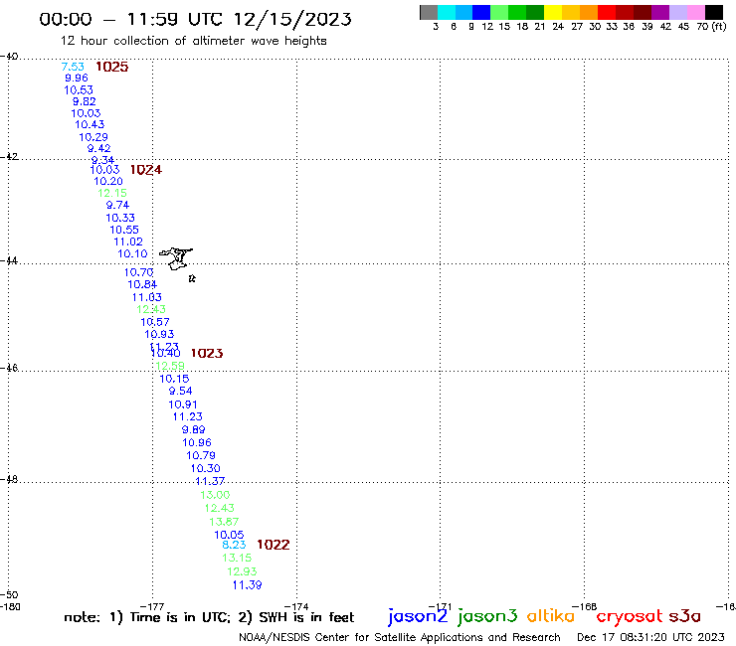Select wave height value 9.74
The height and width of the screenshot is (646, 736).
pyautogui.click(x=117, y=205)
